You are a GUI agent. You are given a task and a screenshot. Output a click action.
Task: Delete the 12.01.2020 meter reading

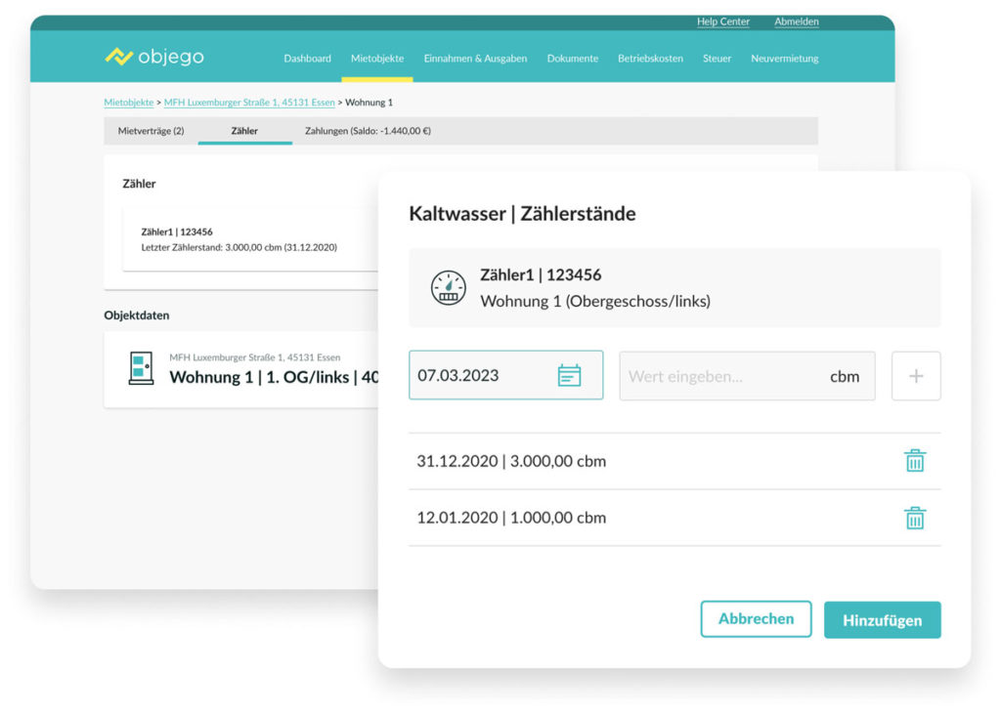pos(914,518)
